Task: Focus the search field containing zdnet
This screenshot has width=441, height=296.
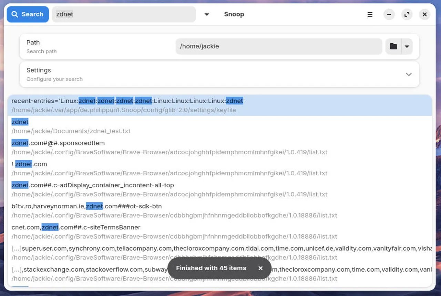Action: (x=124, y=14)
